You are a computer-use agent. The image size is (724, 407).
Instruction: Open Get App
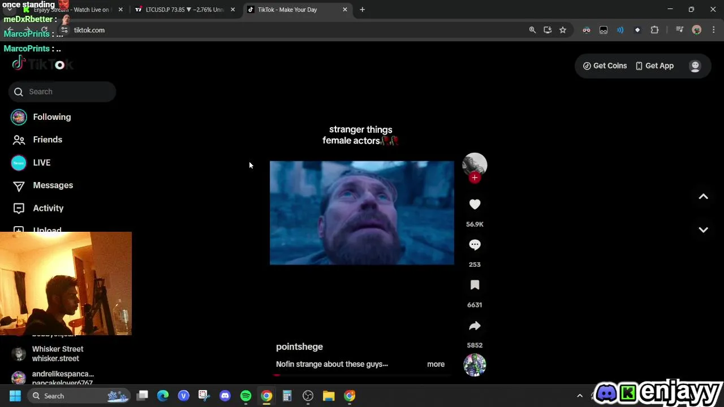654,66
